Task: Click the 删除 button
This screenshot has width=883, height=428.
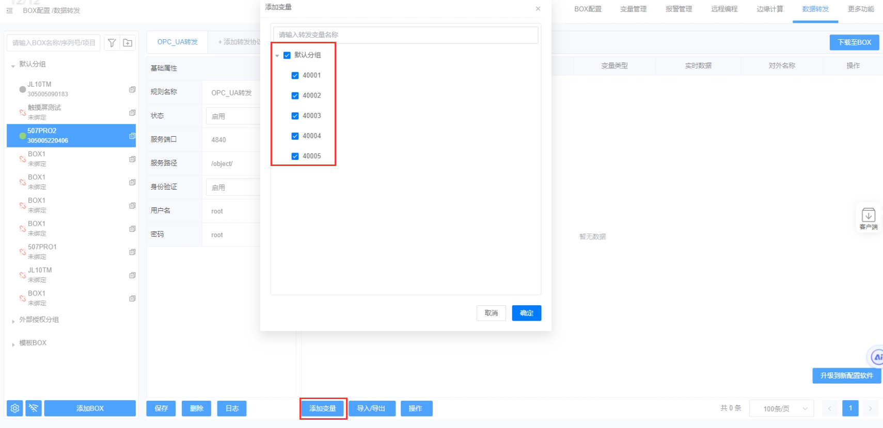Action: click(x=197, y=408)
